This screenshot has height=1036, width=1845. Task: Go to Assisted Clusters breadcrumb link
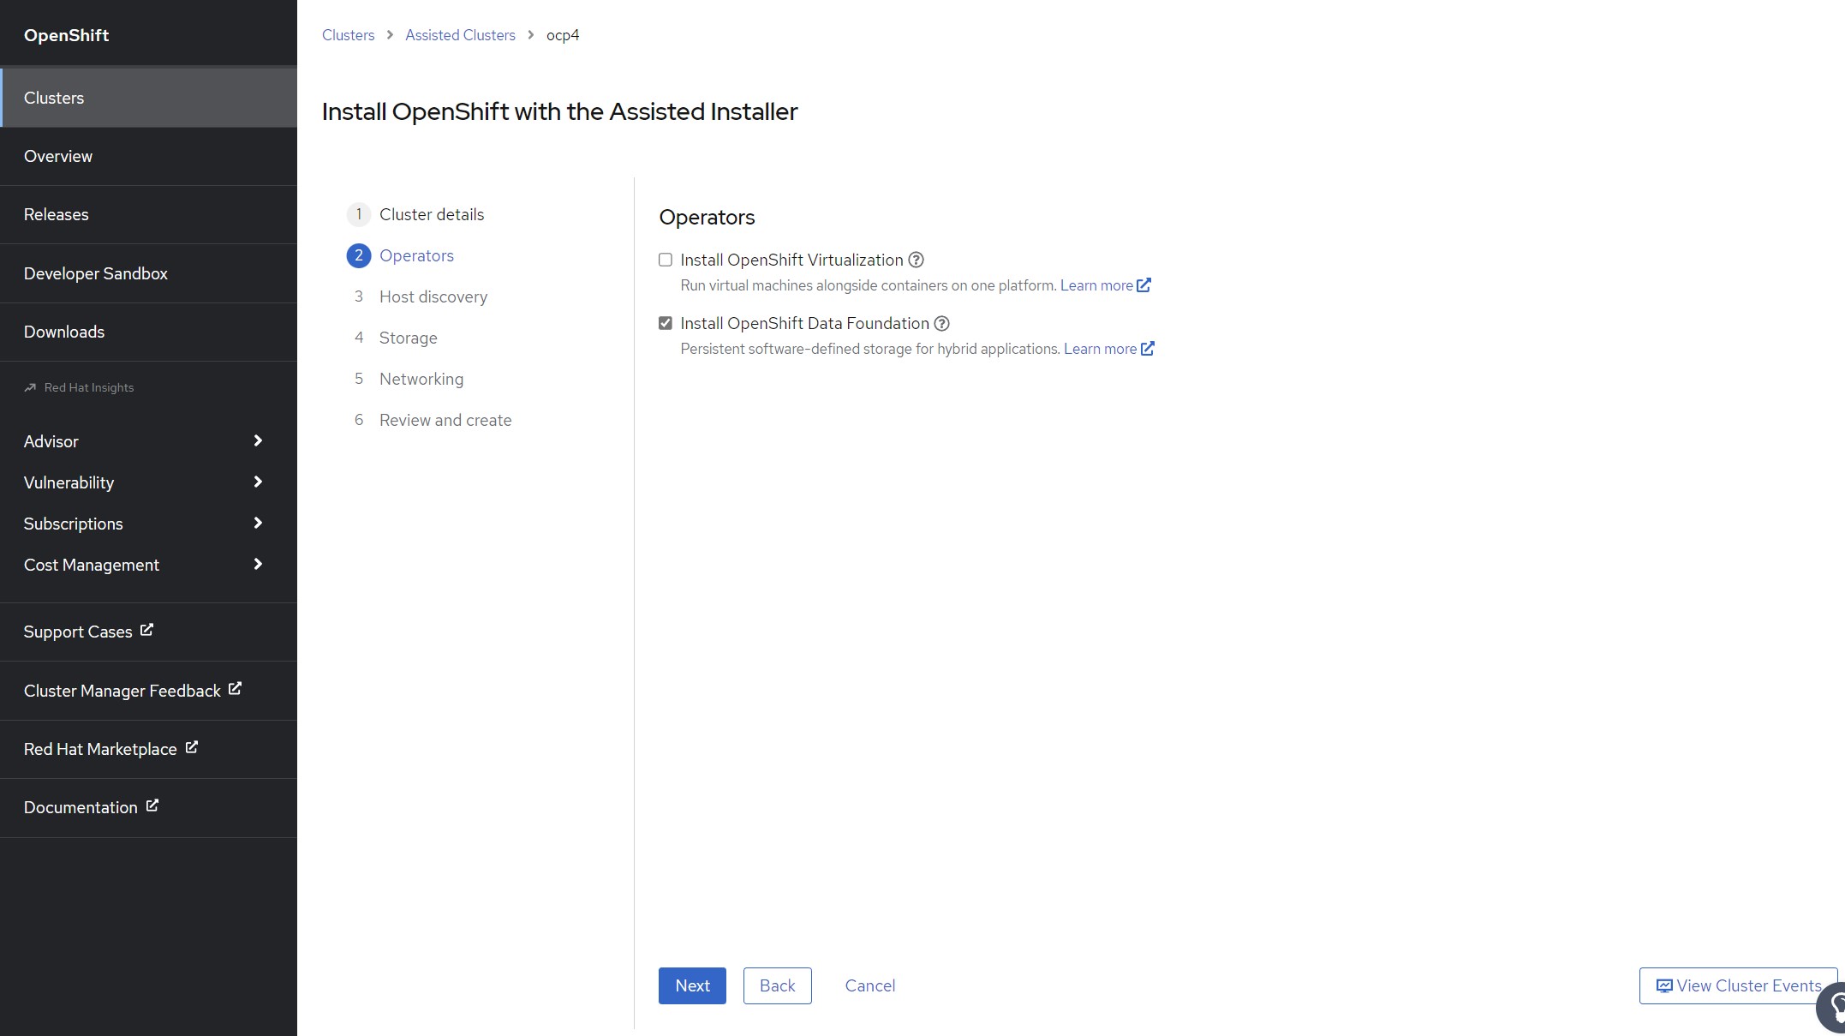(x=460, y=35)
